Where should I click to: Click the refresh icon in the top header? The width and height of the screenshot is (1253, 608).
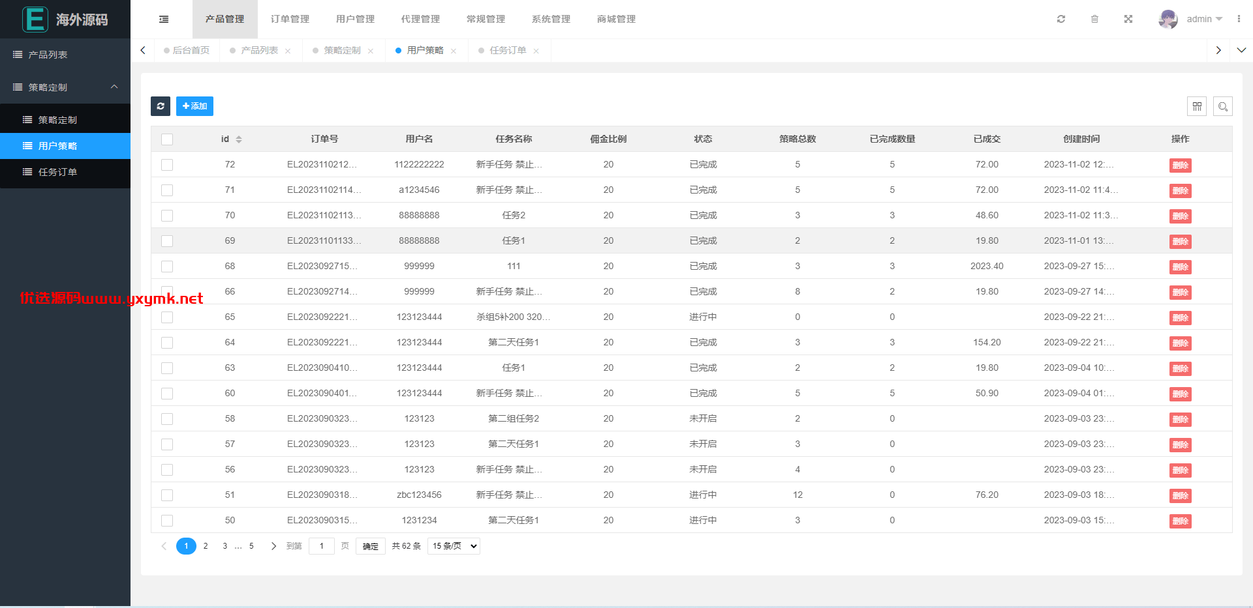[x=1061, y=19]
